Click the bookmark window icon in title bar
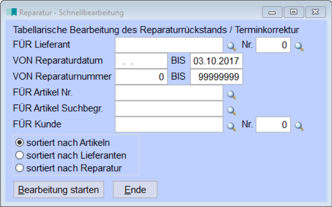 pos(12,12)
